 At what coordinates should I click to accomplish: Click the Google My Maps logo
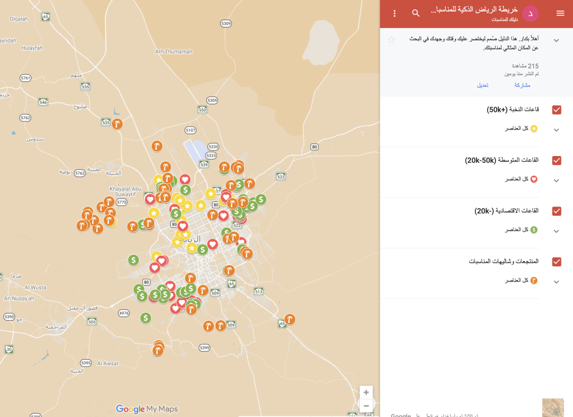pyautogui.click(x=147, y=409)
